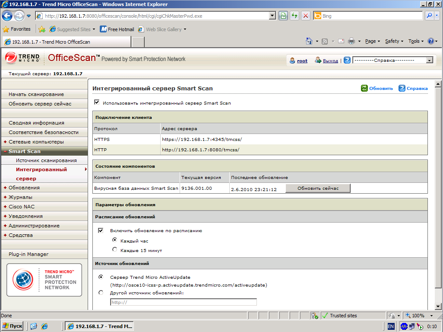Click the Compatibility View icon
The width and height of the screenshot is (443, 332).
pos(283,16)
